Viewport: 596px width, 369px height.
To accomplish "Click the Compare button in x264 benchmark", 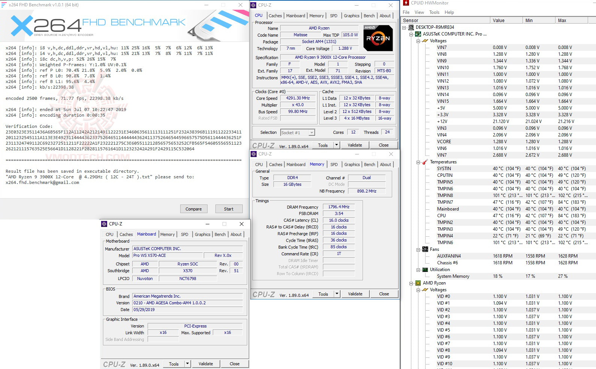I will point(194,209).
